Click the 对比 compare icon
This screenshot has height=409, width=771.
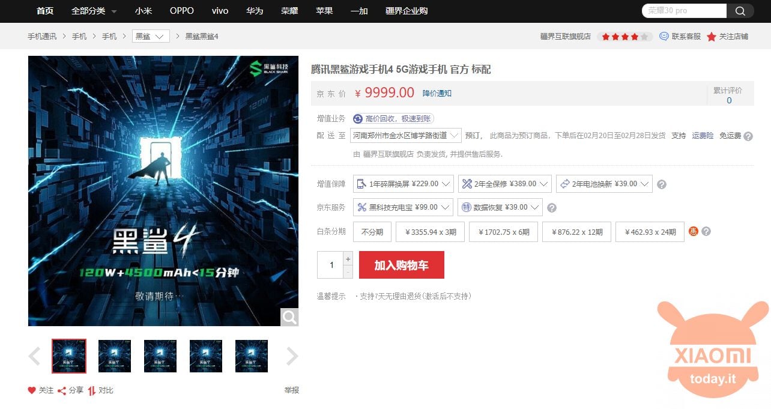coord(92,390)
